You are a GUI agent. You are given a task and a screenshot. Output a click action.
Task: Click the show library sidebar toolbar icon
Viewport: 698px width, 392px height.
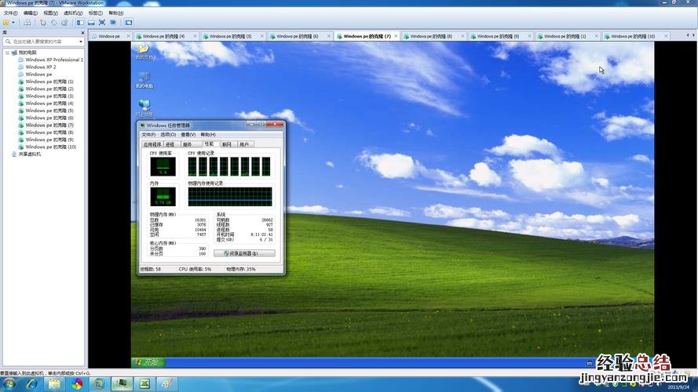point(80,23)
